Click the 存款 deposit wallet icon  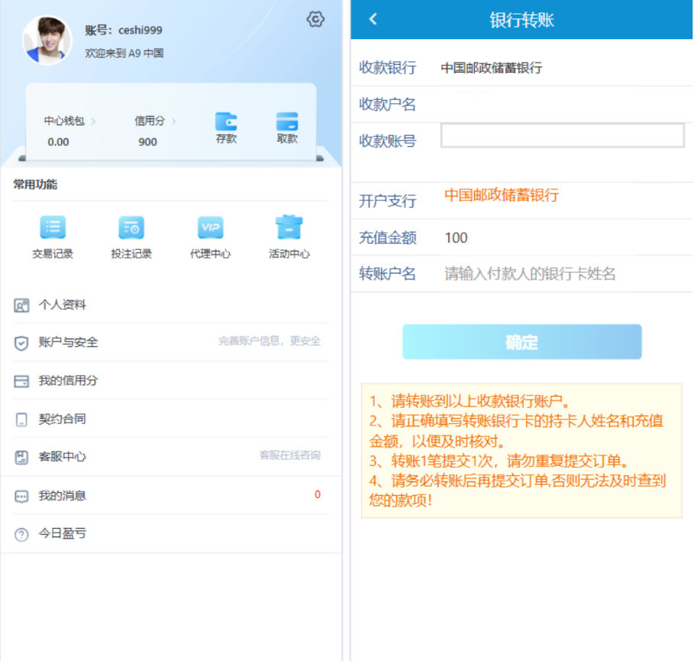tap(226, 122)
